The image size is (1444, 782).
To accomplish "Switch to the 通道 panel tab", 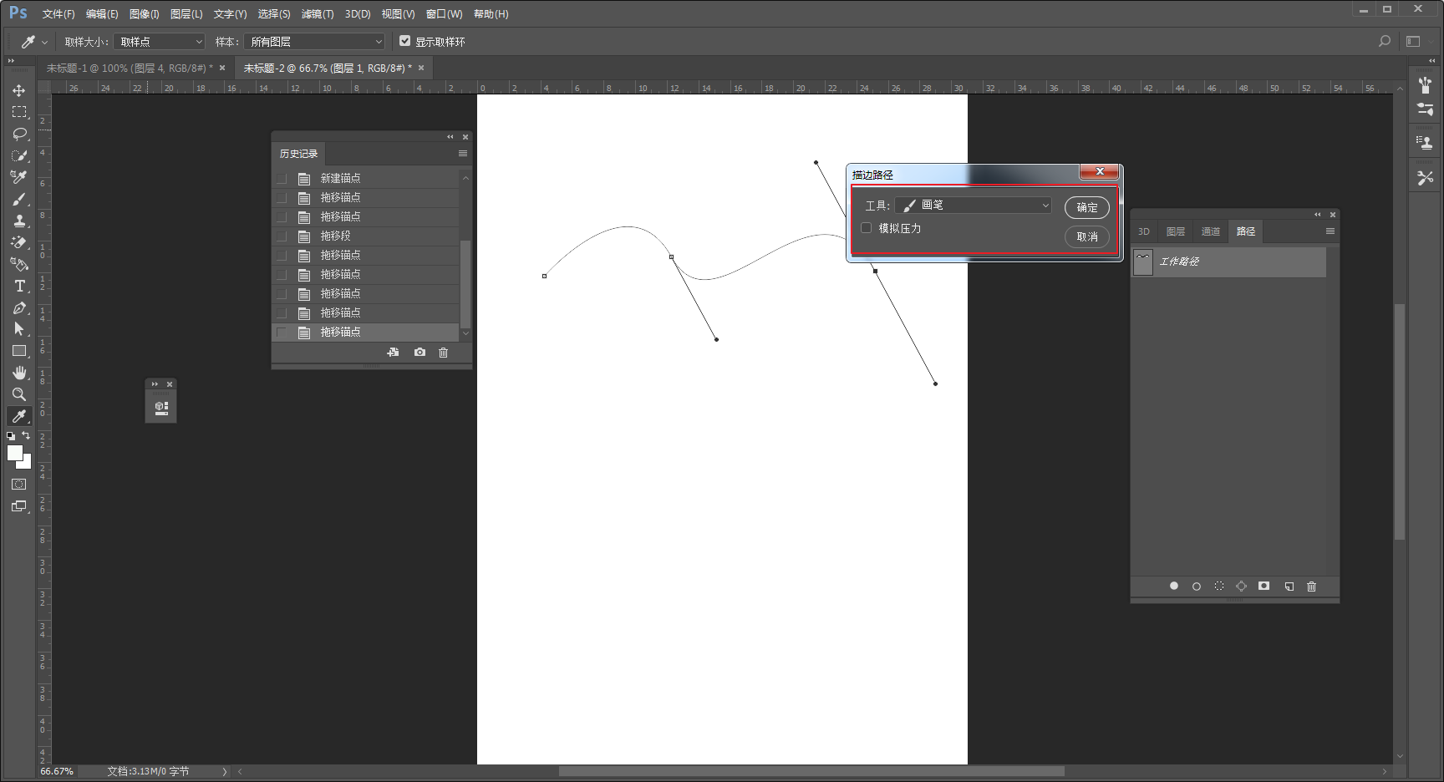I will [1211, 231].
